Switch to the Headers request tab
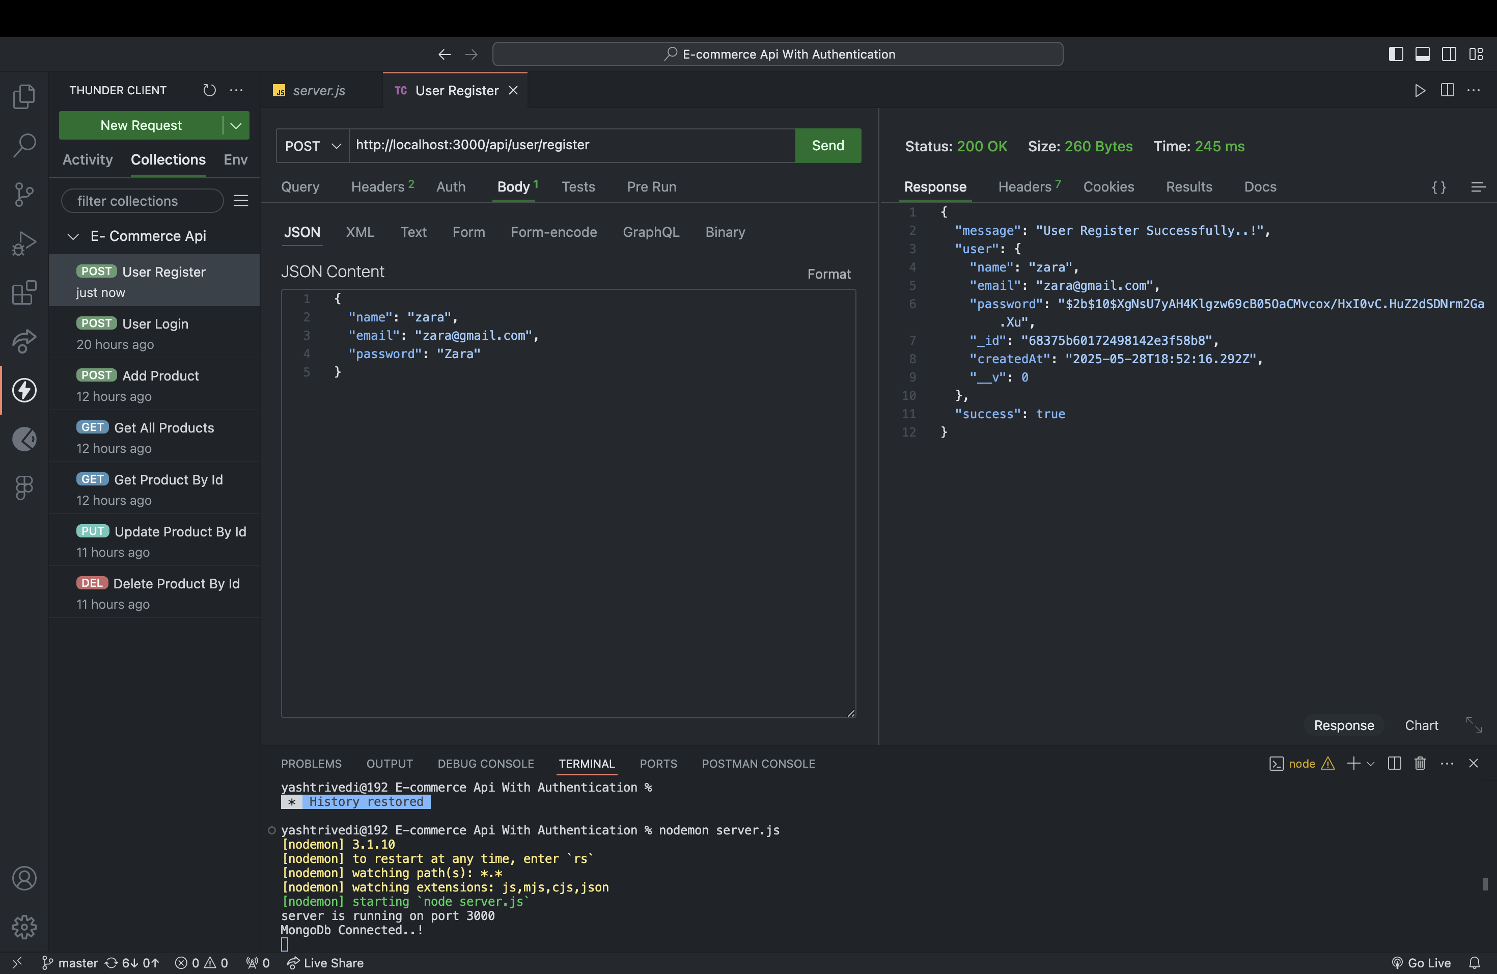1497x974 pixels. [377, 187]
